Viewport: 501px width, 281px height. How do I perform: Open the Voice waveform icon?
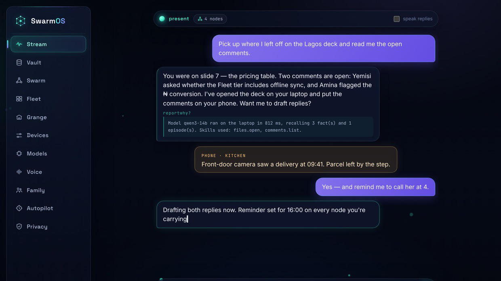pyautogui.click(x=19, y=172)
